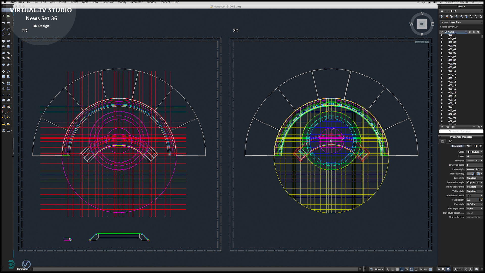Image resolution: width=485 pixels, height=273 pixels.
Task: Toggle visibility of layer 001_05
Action: coord(442,53)
